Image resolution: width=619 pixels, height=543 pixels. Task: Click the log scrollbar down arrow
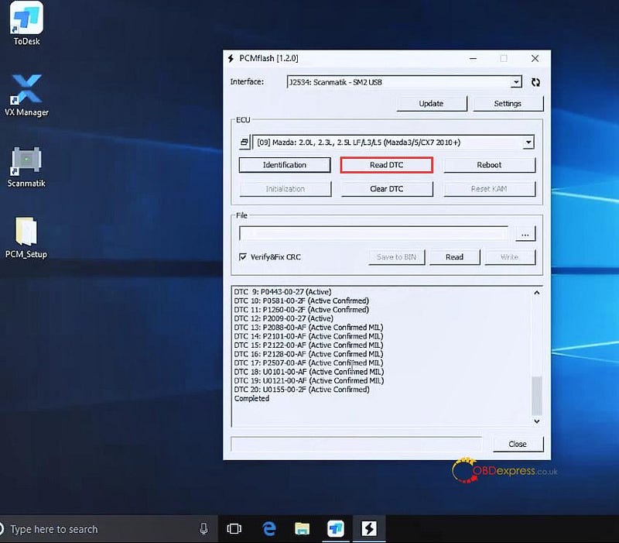coord(536,421)
